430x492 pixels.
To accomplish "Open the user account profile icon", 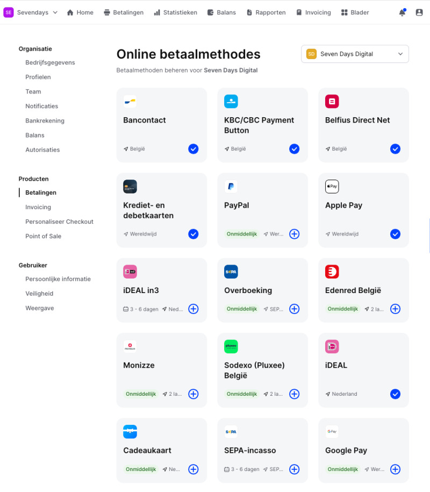I will [x=419, y=12].
